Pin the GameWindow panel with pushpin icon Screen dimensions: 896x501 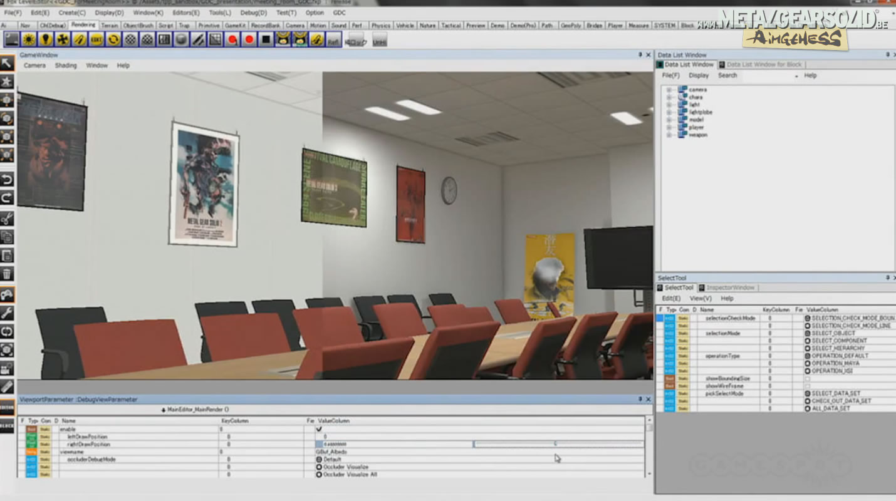(x=640, y=55)
